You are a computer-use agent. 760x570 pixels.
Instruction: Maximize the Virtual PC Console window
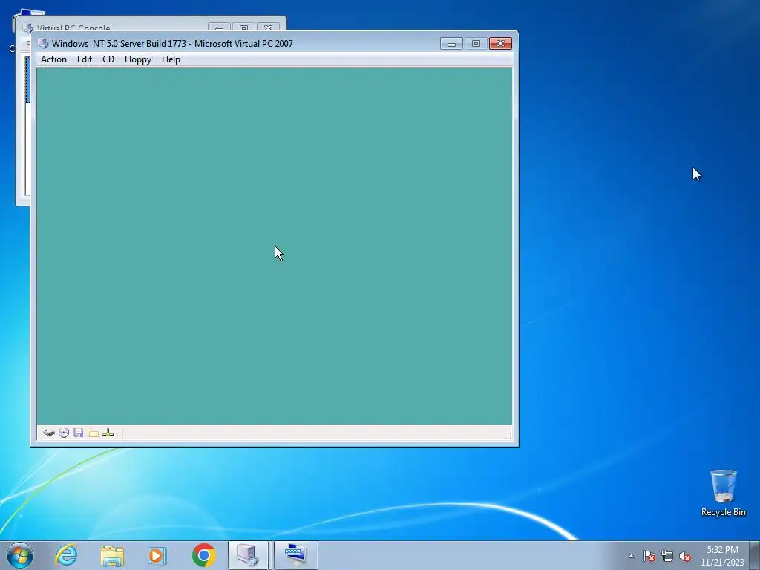[x=243, y=27]
